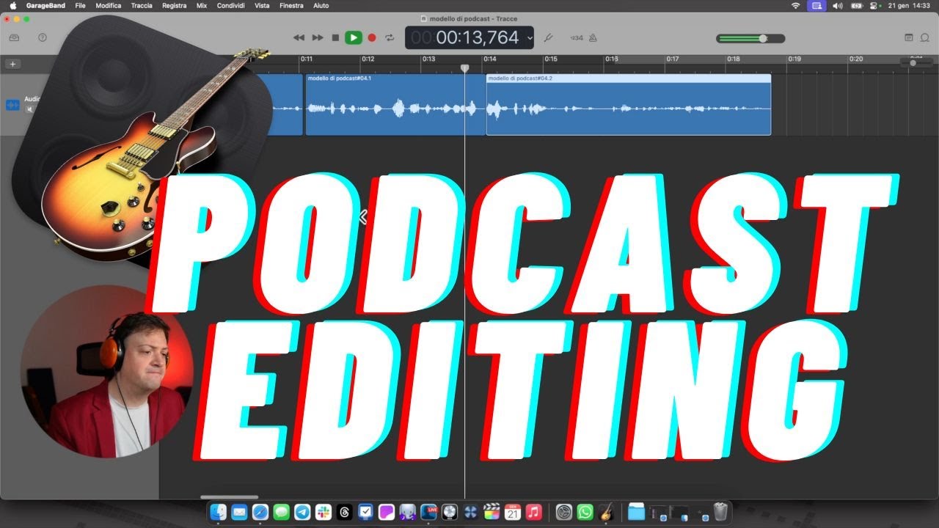Open the Modifica menu
This screenshot has height=528, width=939.
[x=109, y=5]
